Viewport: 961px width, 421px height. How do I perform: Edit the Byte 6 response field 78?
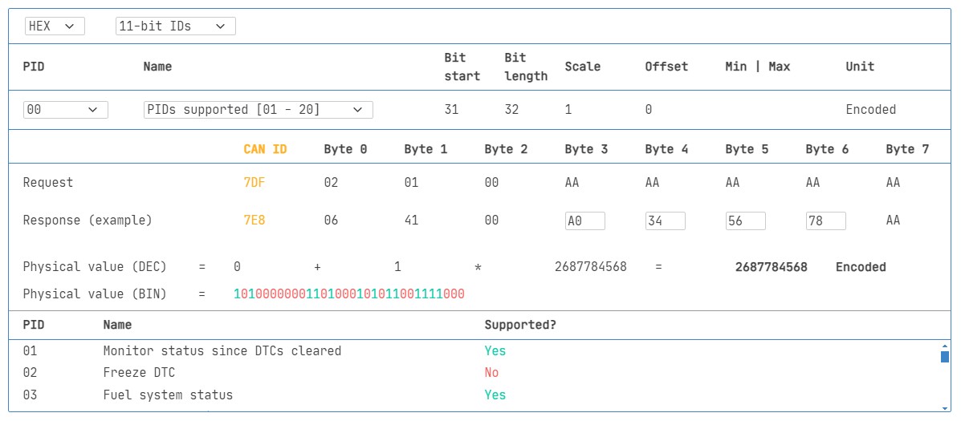coord(825,221)
